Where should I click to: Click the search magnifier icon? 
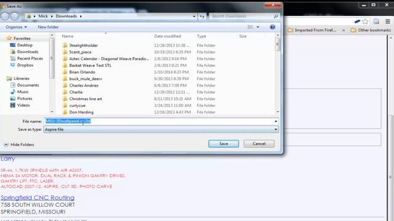click(276, 16)
